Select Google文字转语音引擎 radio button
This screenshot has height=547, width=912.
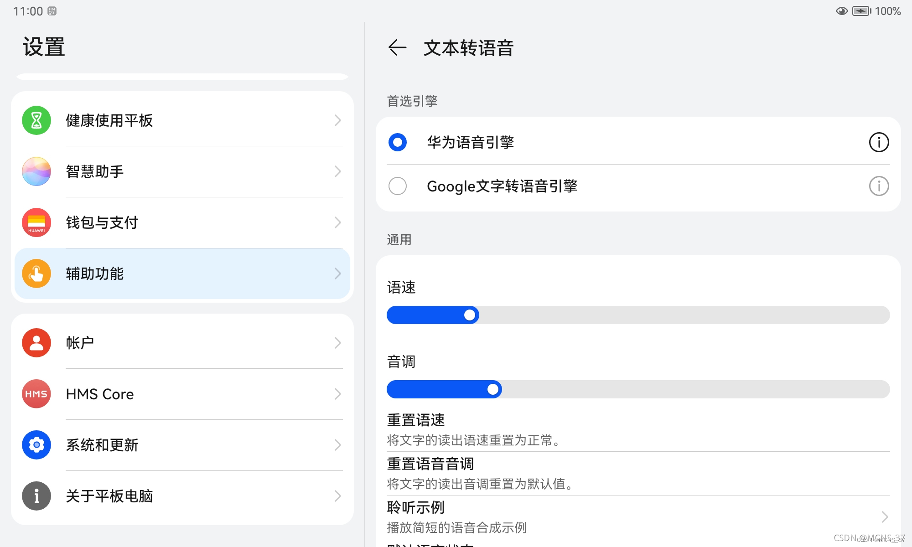pos(398,186)
